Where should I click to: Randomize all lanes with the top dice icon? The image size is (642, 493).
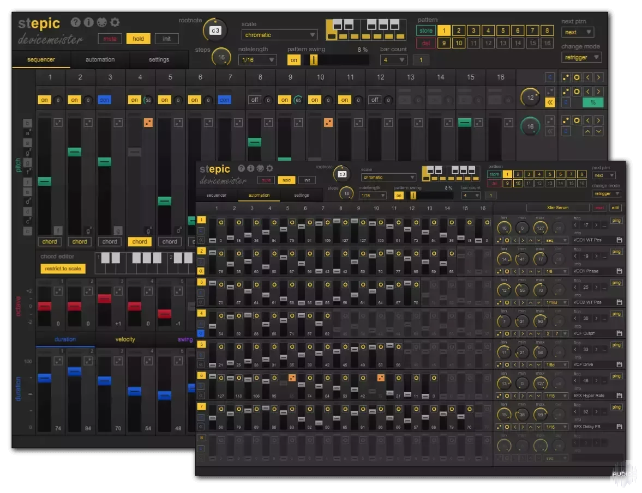(x=566, y=77)
